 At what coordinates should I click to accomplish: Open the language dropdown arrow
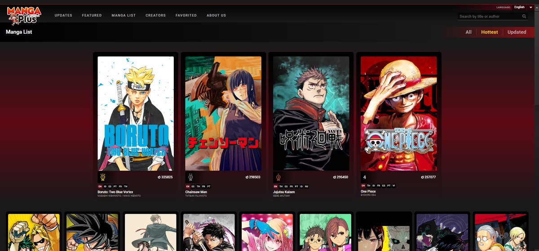click(x=530, y=7)
